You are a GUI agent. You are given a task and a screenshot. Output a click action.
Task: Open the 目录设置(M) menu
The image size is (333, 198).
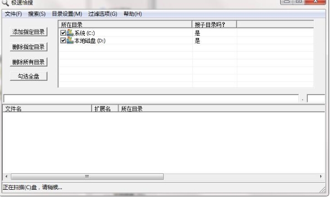coord(67,14)
